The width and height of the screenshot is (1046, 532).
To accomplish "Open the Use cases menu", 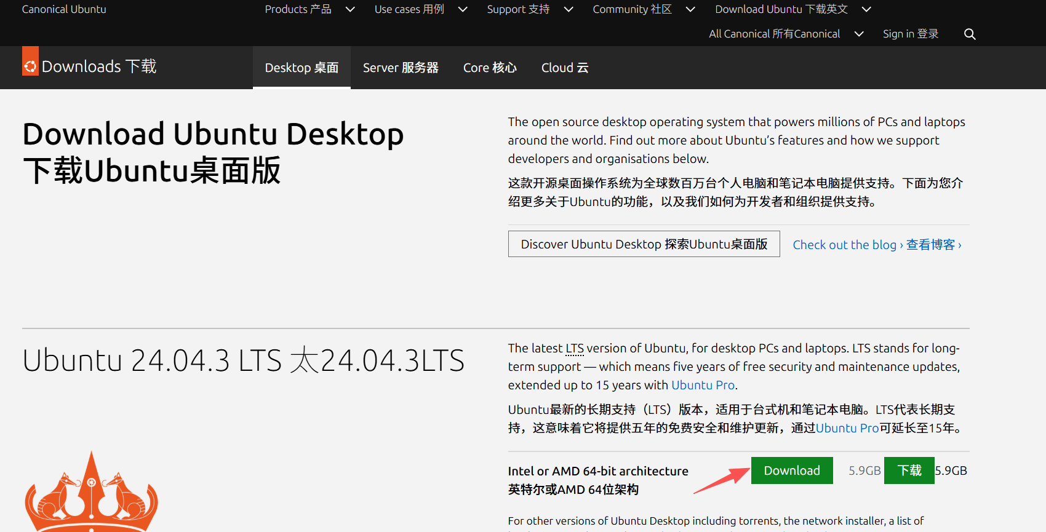I will tap(409, 9).
